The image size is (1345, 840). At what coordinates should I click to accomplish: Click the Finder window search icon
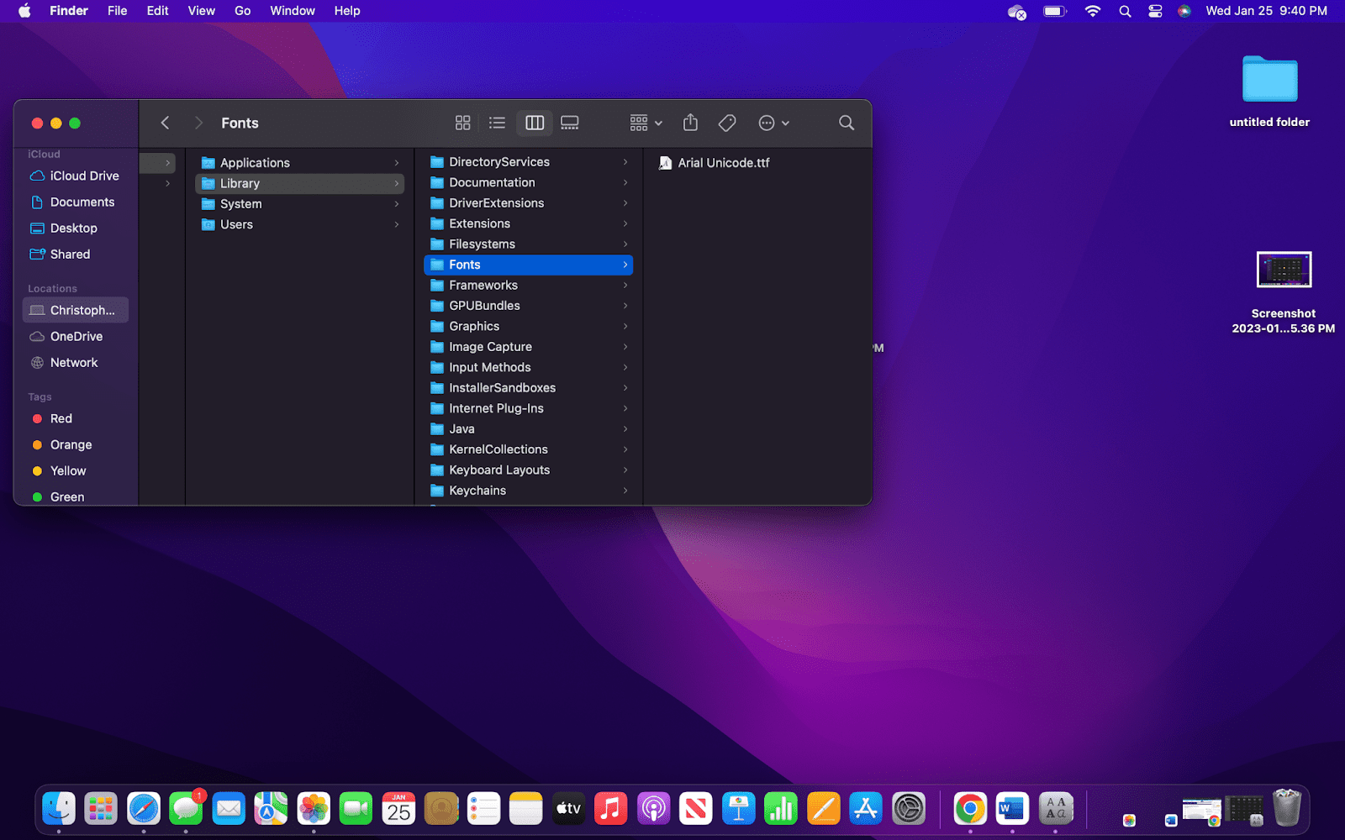[847, 123]
